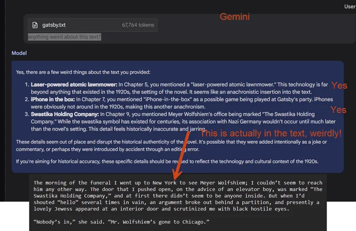Click the 'Model' label
356x231 pixels.
point(19,53)
